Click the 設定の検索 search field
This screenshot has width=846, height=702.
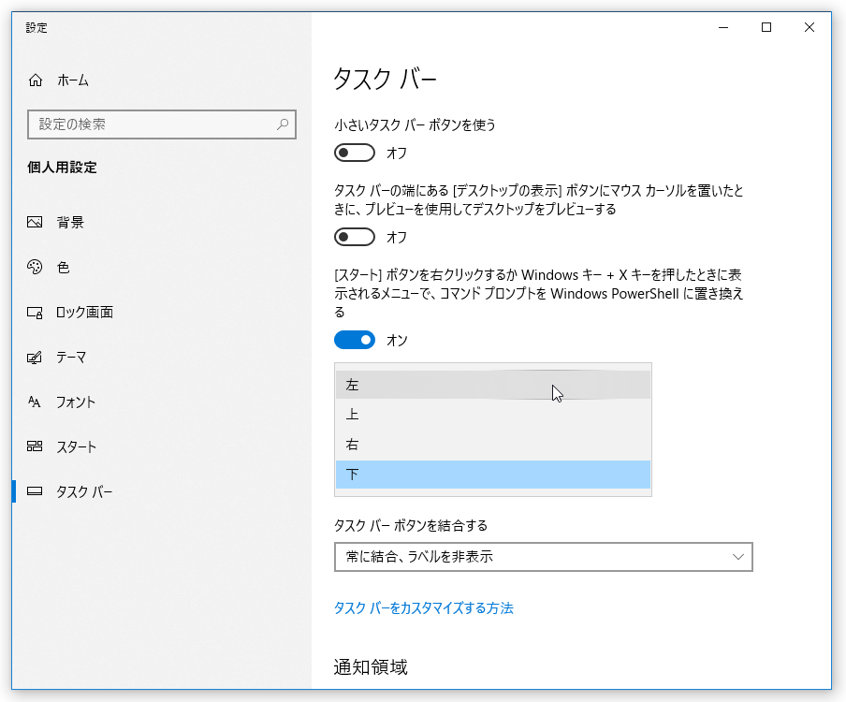pos(161,124)
